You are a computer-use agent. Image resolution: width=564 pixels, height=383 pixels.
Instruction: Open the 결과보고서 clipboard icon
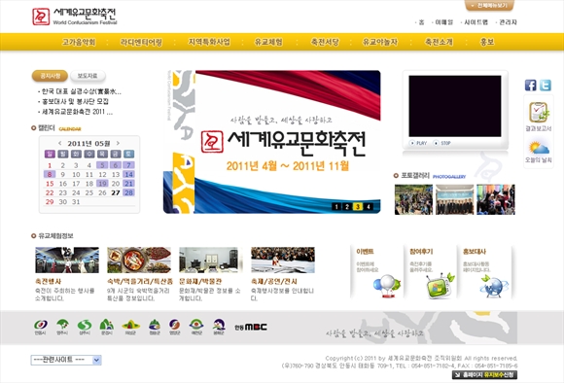coord(539,113)
